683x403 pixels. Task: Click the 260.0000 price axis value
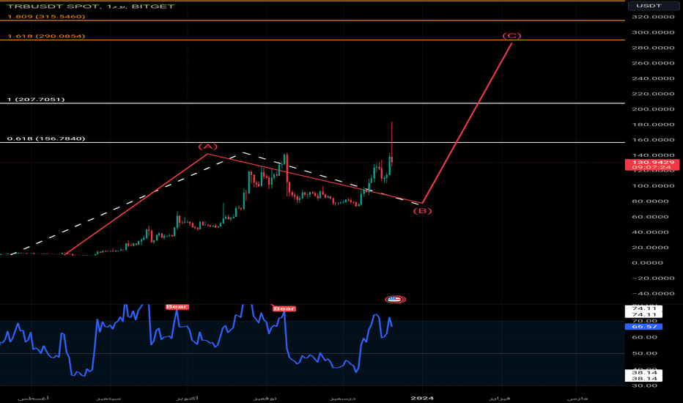[x=653, y=63]
